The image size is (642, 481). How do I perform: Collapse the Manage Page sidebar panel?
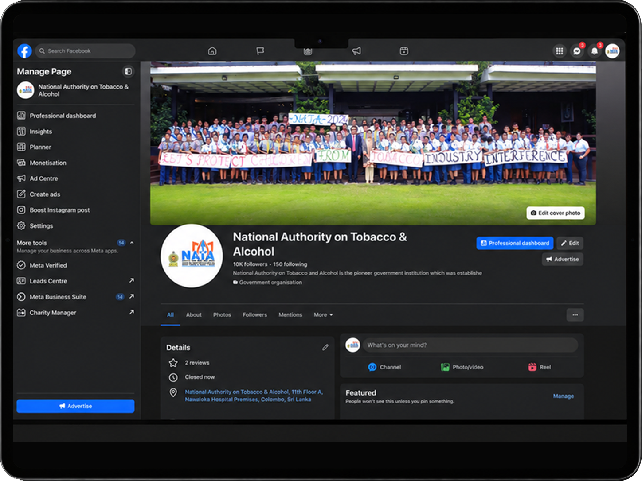point(128,71)
